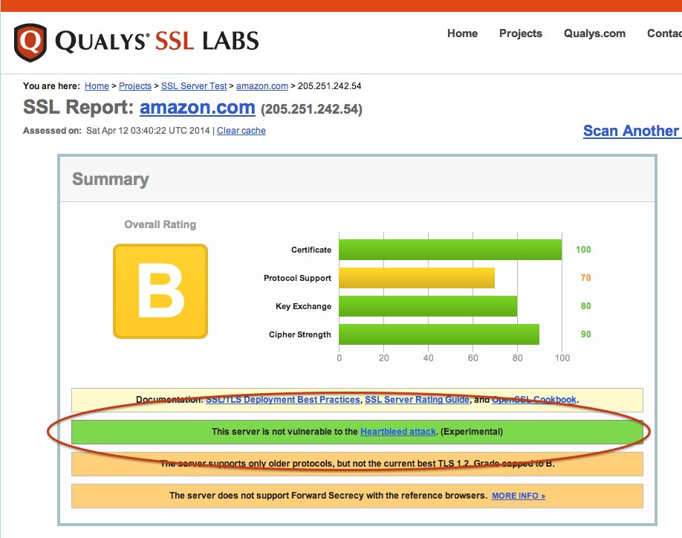Go to Qualys.com from the top navigation
The width and height of the screenshot is (682, 538).
coord(594,33)
